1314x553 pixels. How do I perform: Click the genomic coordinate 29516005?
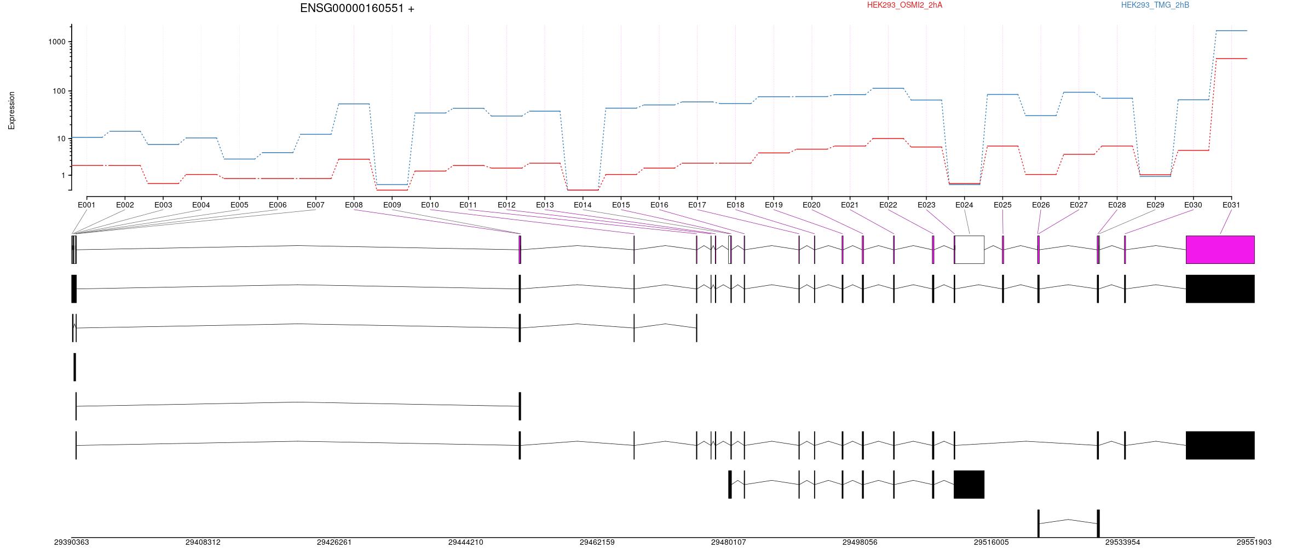[x=992, y=543]
